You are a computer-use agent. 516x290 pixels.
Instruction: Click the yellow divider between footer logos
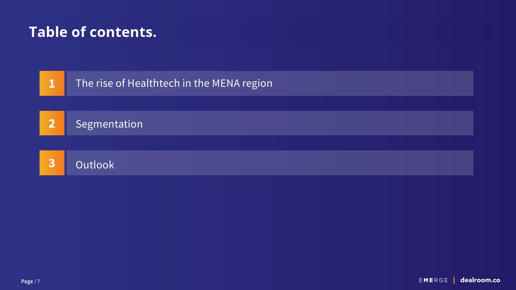[454, 280]
